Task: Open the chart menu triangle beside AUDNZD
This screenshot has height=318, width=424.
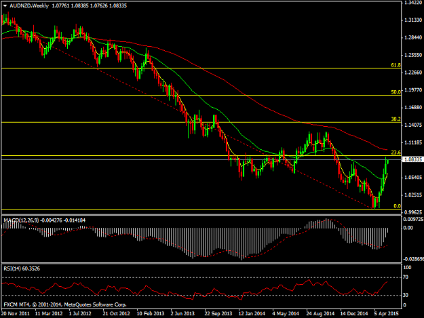Action: point(5,5)
